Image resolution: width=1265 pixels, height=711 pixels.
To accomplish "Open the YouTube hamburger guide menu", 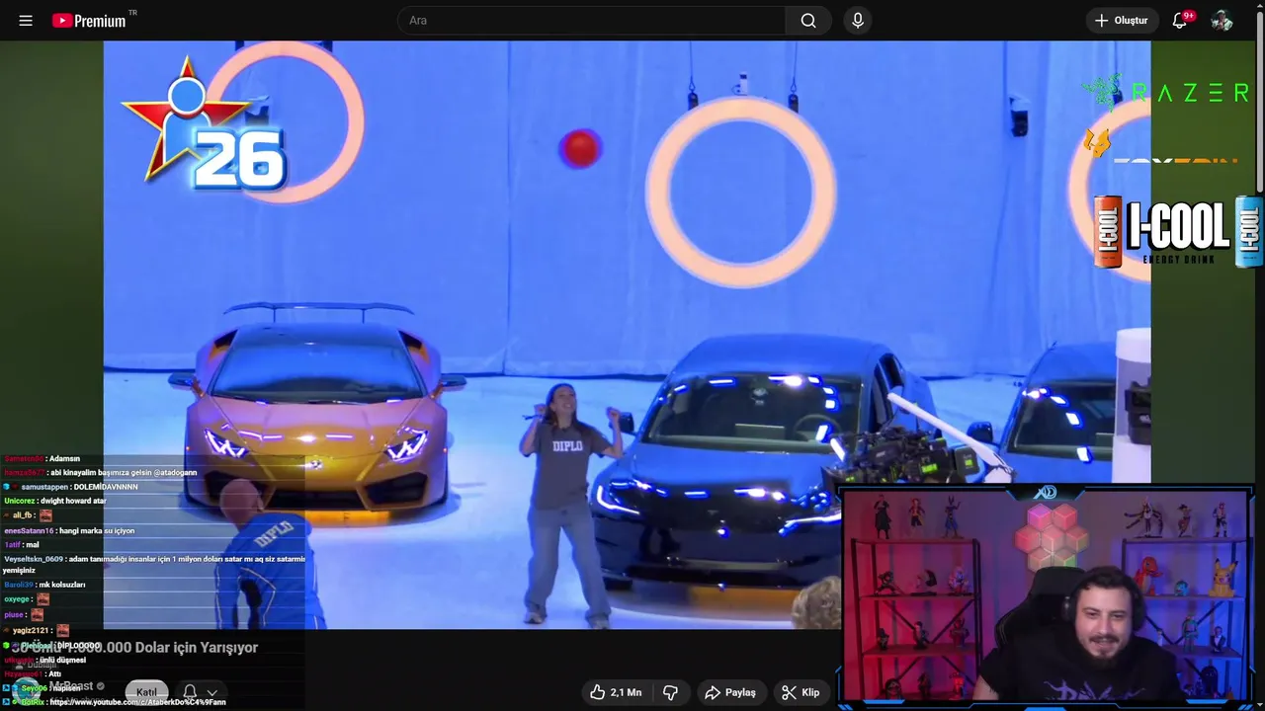I will tap(26, 21).
